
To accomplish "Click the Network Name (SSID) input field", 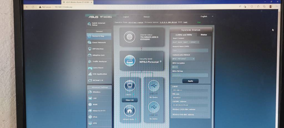I will 190,50.
